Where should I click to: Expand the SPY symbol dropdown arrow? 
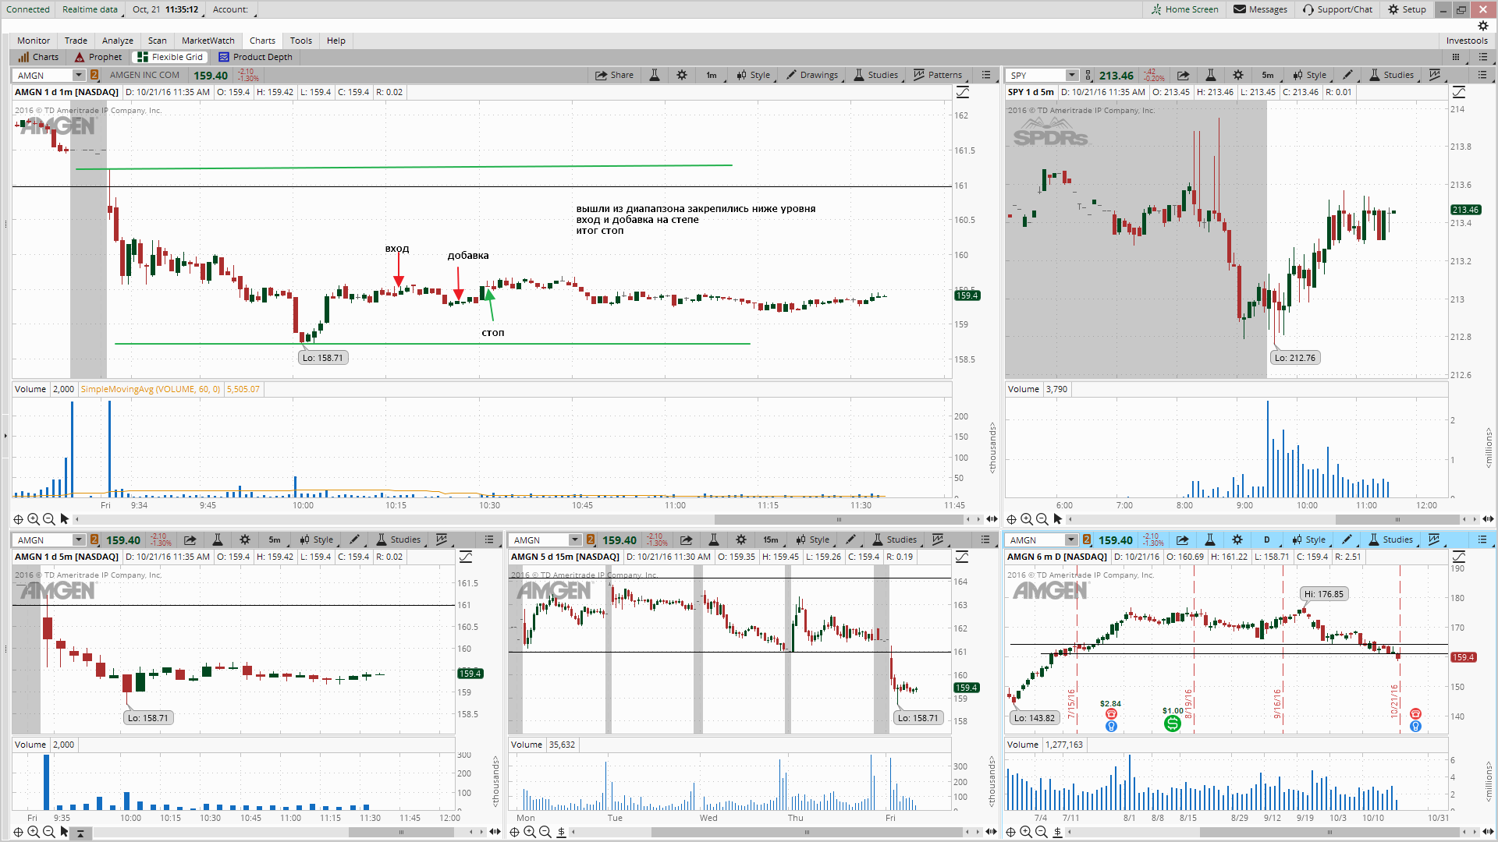pos(1072,76)
